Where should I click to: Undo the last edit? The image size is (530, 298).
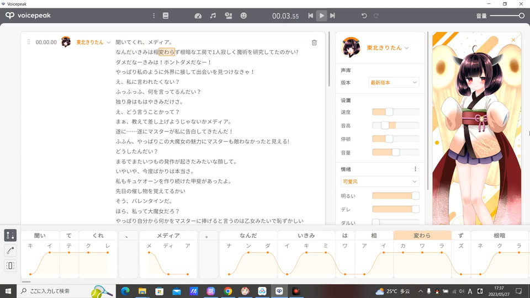click(x=364, y=15)
